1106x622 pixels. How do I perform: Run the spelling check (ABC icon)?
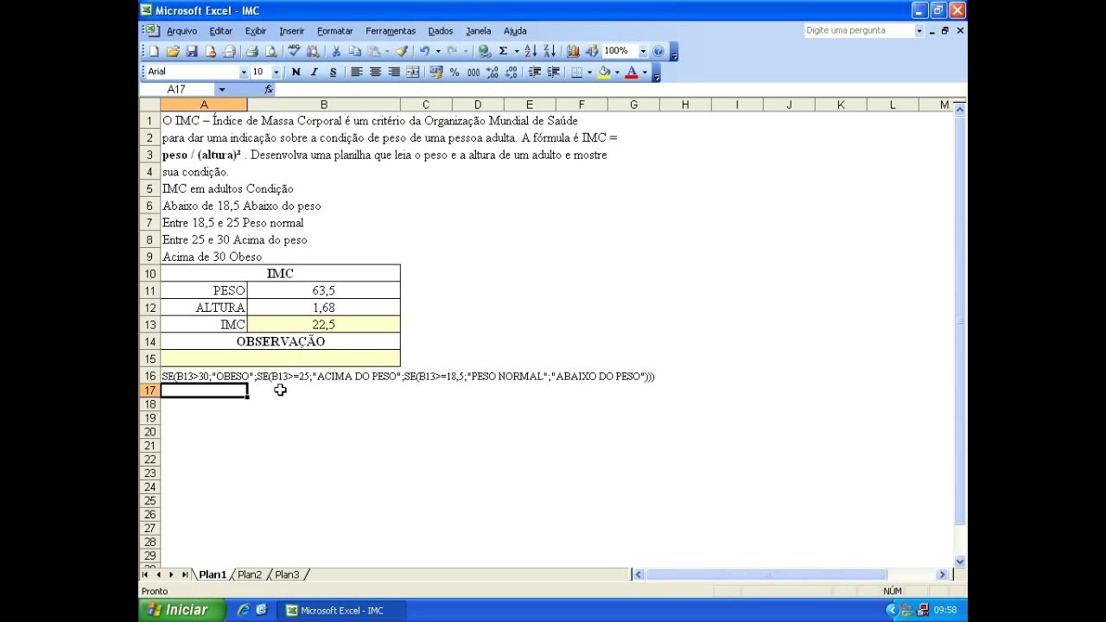tap(294, 51)
